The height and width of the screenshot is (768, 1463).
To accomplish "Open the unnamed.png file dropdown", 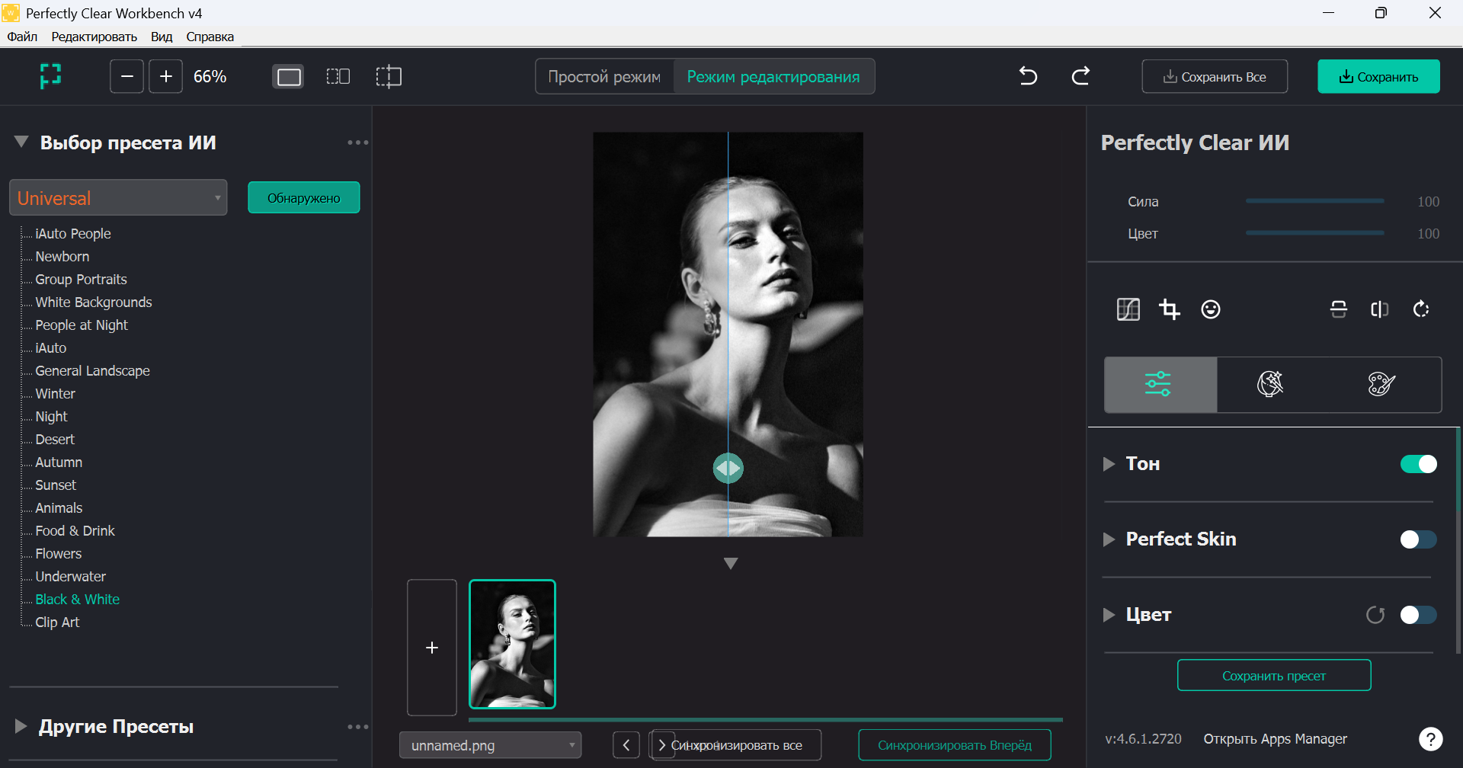I will coord(490,745).
